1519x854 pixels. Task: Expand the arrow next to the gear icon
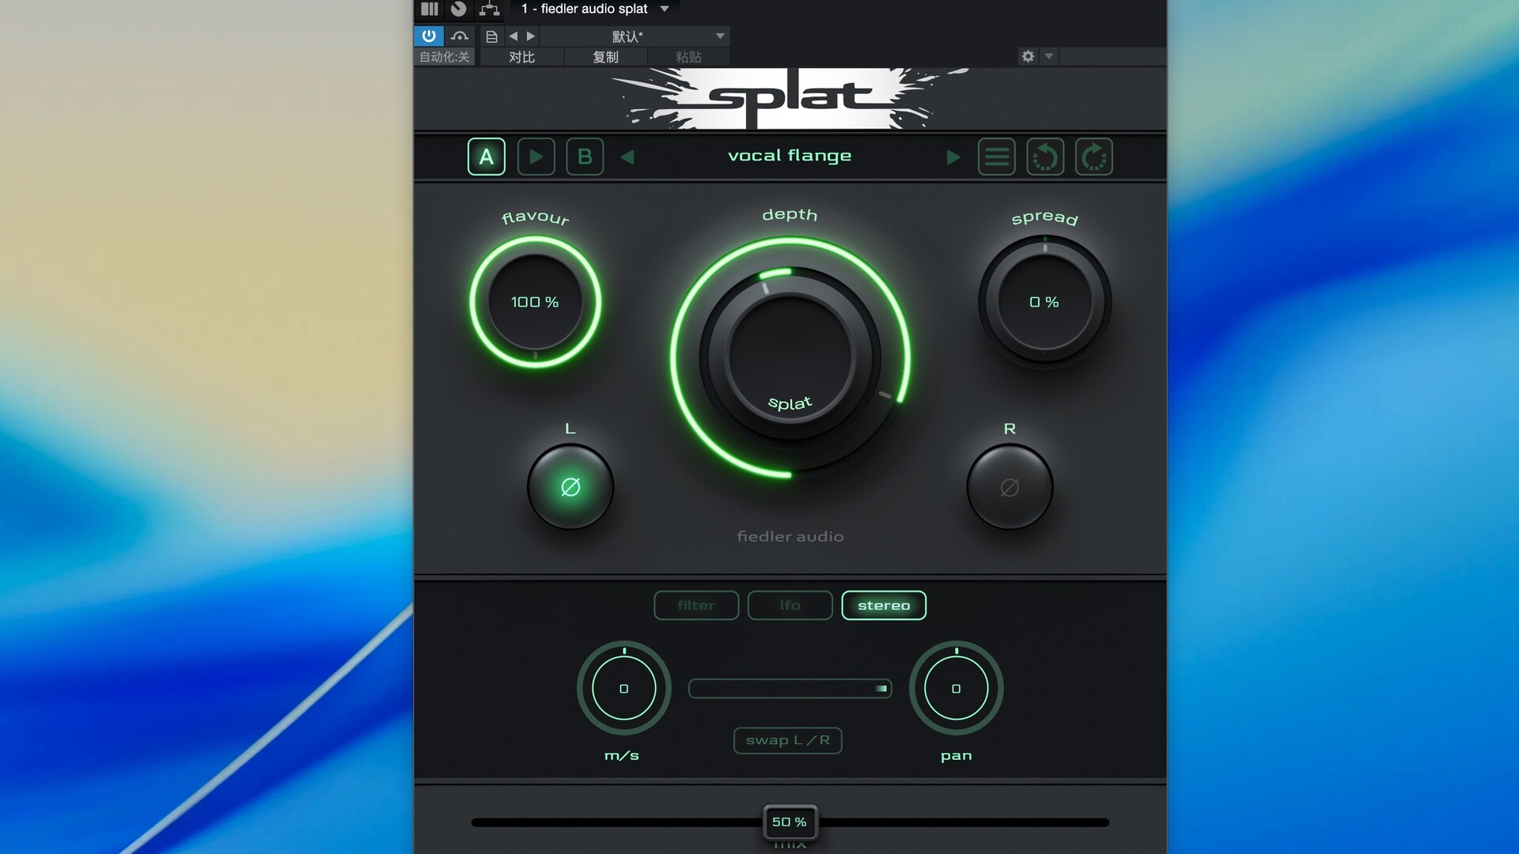[x=1049, y=56]
